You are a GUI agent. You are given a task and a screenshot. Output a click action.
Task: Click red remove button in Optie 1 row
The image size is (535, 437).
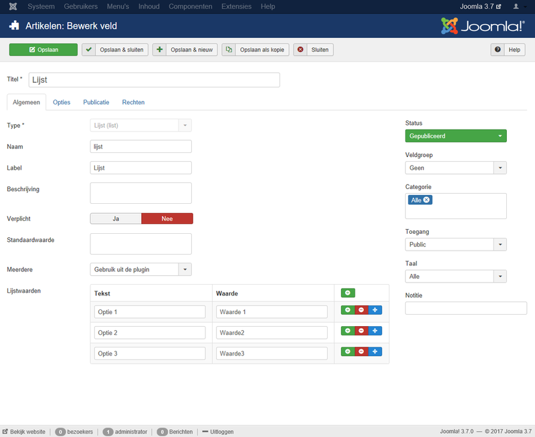click(361, 311)
